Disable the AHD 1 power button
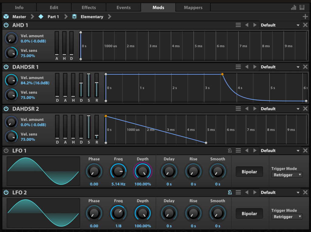Viewport: 311px width, 232px height. pyautogui.click(x=6, y=25)
